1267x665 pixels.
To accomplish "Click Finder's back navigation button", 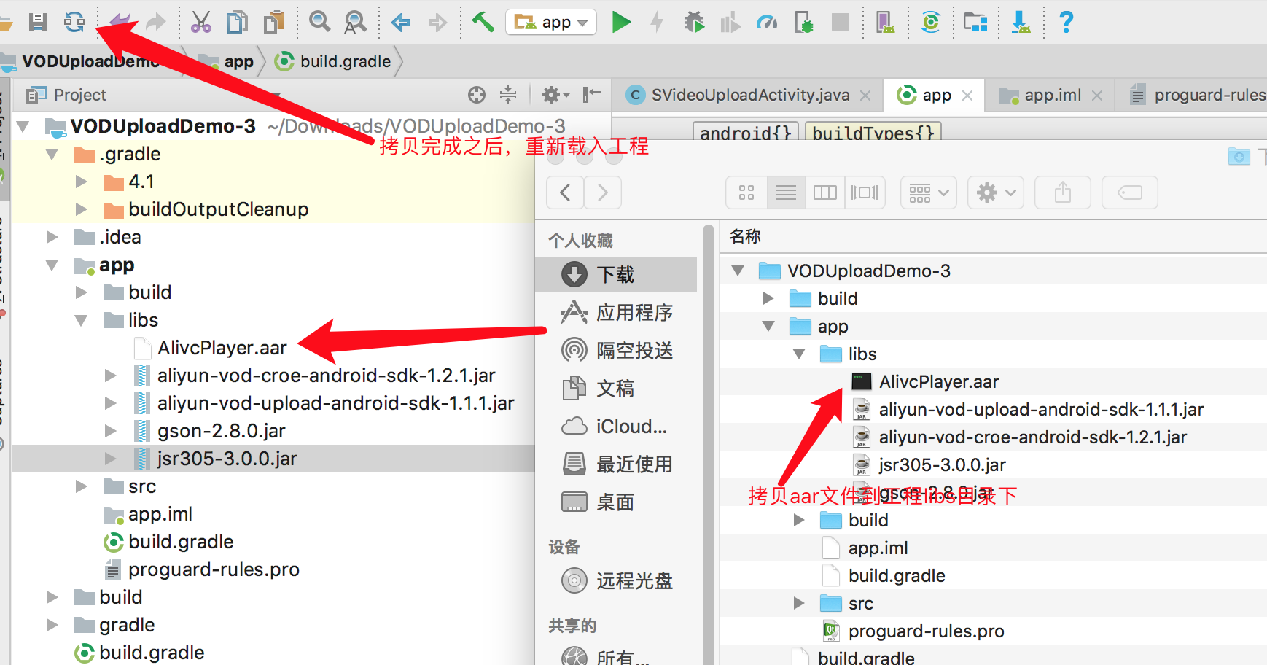I will (565, 192).
